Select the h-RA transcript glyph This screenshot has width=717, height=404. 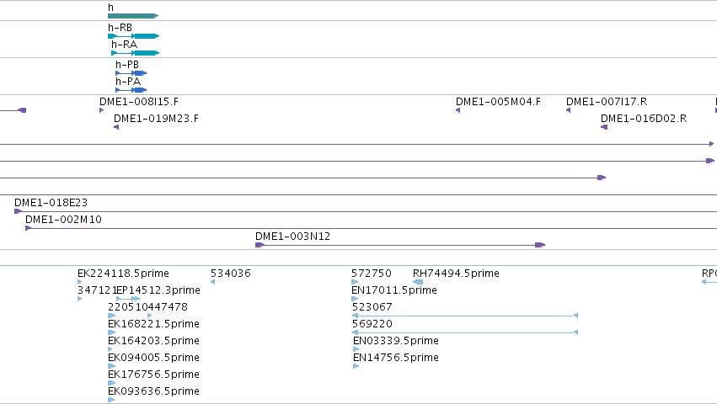coord(136,53)
